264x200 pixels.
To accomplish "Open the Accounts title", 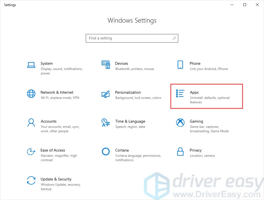I will click(x=49, y=121).
